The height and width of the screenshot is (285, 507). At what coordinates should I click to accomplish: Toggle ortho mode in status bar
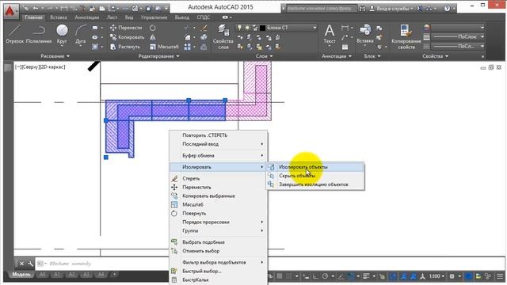[315, 276]
